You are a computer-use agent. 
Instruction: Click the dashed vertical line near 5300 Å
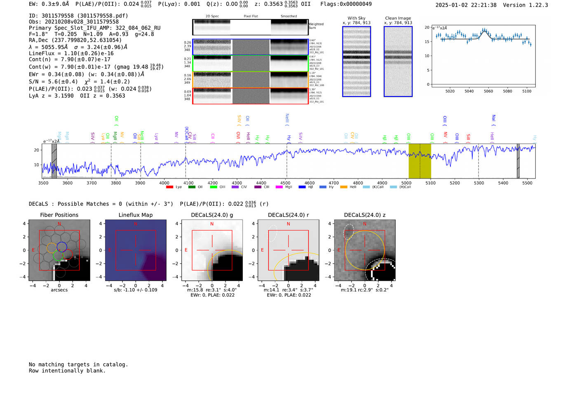[x=478, y=161]
